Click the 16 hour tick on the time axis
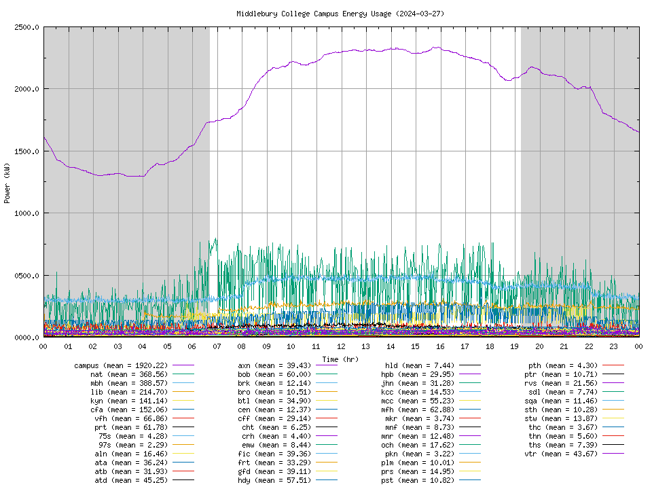This screenshot has height=489, width=652. pyautogui.click(x=440, y=346)
